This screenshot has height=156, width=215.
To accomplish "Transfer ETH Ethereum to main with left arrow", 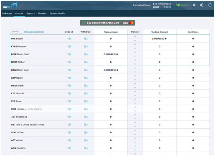I will click(x=135, y=48).
